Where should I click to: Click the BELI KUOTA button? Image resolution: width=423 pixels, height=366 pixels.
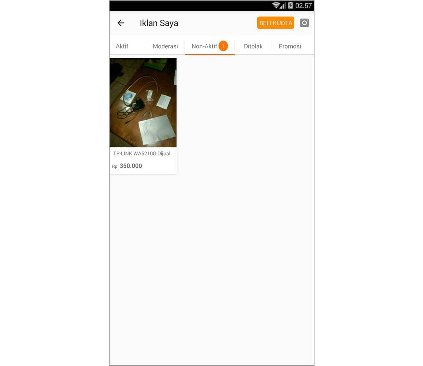(x=276, y=23)
